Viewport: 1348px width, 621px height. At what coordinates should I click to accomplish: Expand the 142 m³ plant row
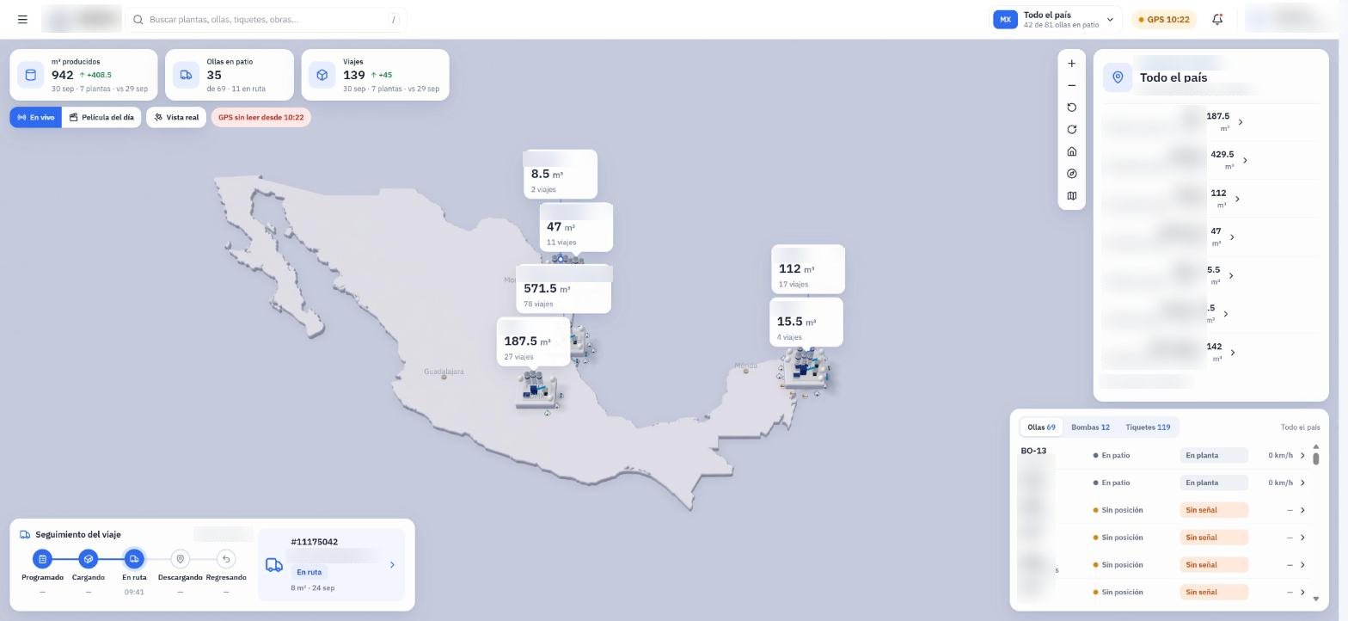point(1233,353)
